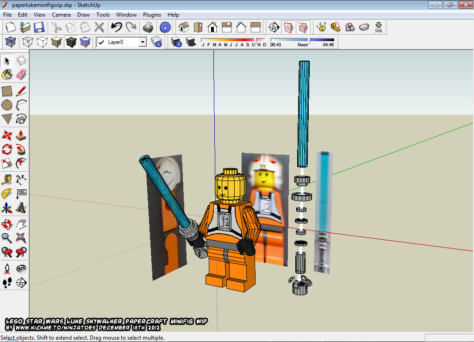Open the File menu

pos(7,15)
